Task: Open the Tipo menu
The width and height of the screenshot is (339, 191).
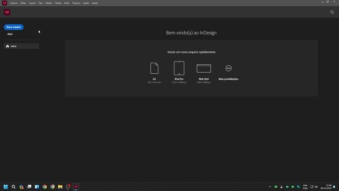Action: point(40,3)
